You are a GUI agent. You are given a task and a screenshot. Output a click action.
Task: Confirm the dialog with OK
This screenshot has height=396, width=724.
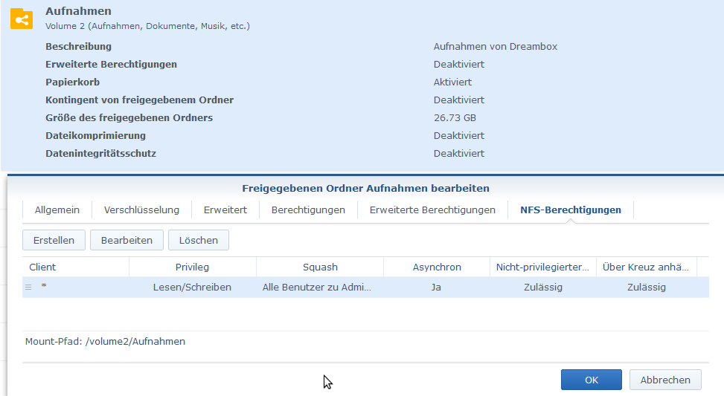click(x=591, y=380)
